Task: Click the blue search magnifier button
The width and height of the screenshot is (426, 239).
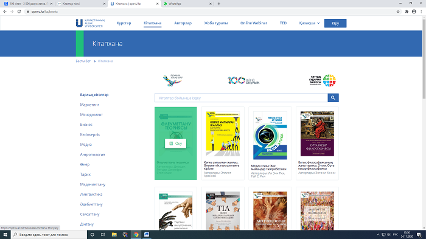Action: [333, 98]
